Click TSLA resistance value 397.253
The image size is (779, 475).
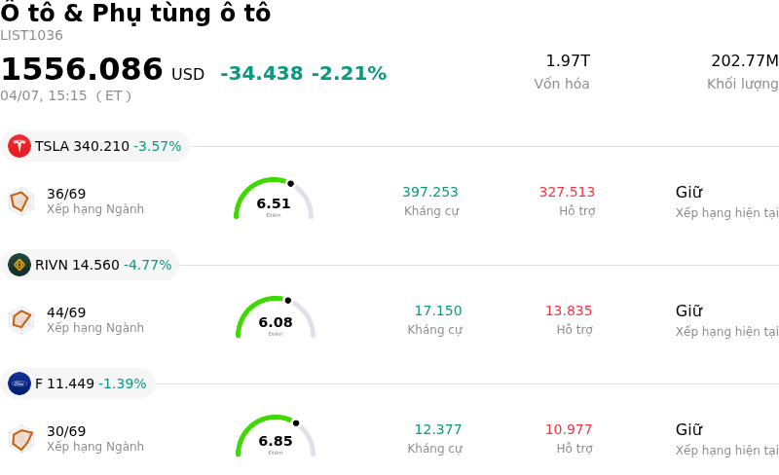pyautogui.click(x=430, y=193)
